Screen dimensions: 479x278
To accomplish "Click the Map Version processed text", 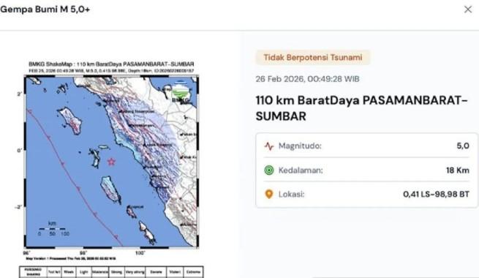I will tap(71, 258).
